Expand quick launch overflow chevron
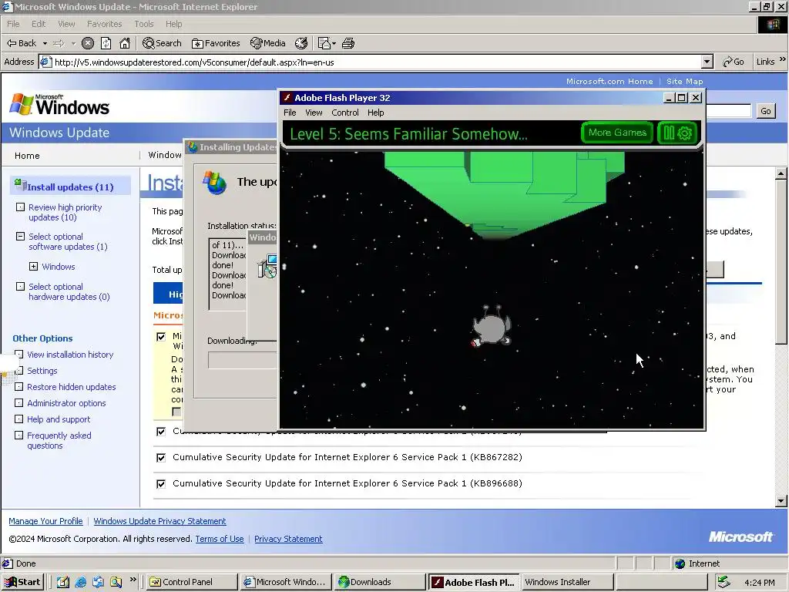The image size is (789, 592). coord(133,580)
